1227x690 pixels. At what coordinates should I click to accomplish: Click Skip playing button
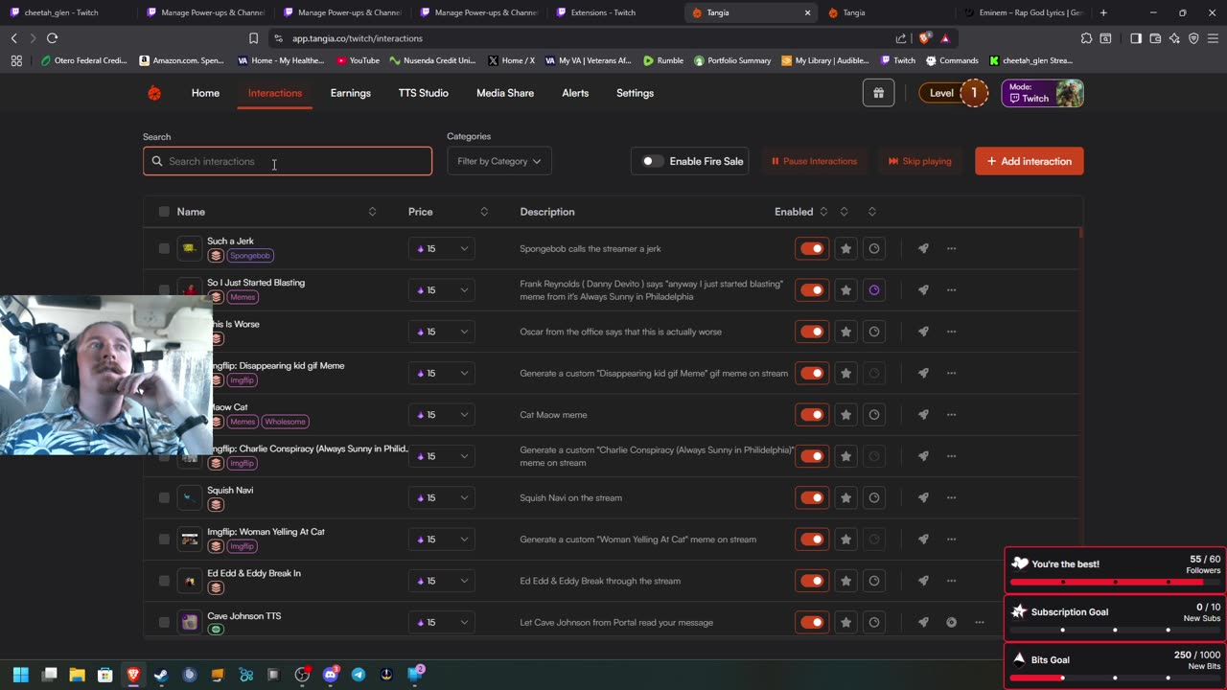[919, 161]
